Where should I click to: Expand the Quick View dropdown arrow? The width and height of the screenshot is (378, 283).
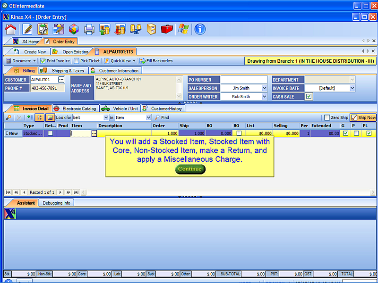coord(134,61)
